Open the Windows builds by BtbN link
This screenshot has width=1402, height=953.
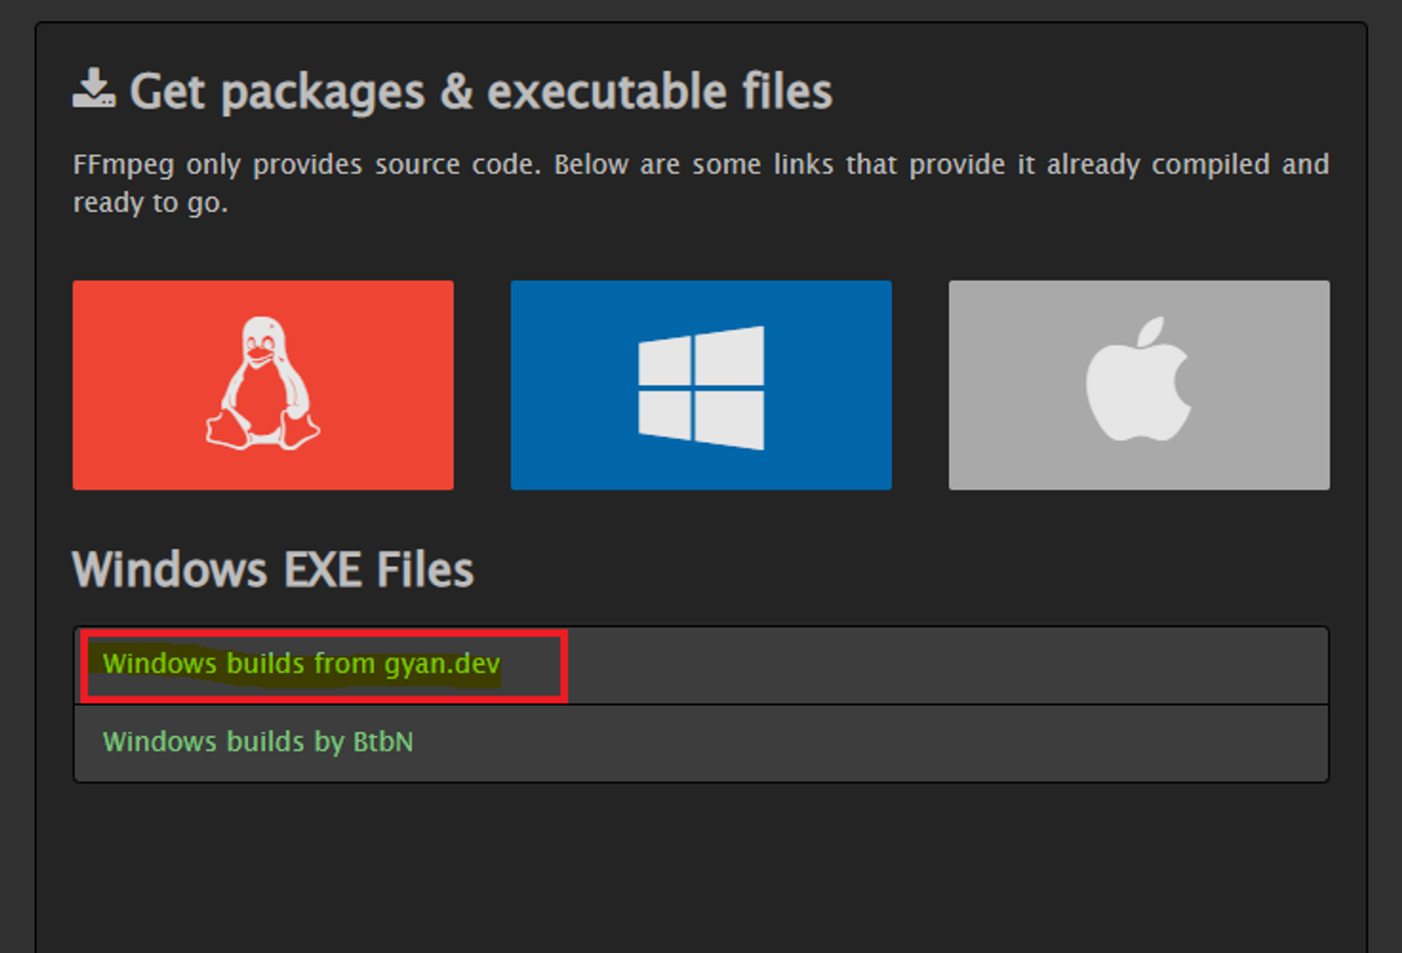[258, 742]
